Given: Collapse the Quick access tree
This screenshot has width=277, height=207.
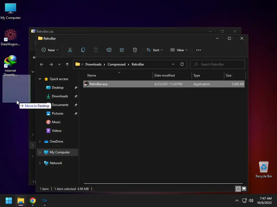Looking at the screenshot, I should pos(40,79).
